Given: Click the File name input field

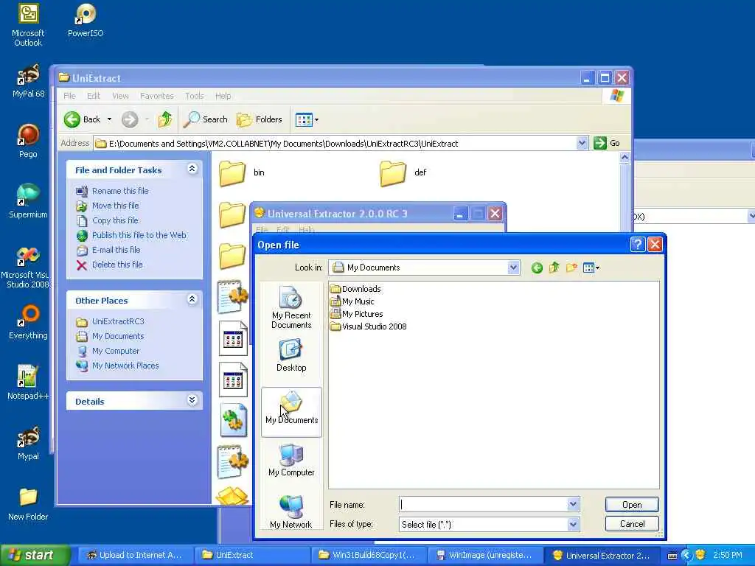Looking at the screenshot, I should pos(484,504).
